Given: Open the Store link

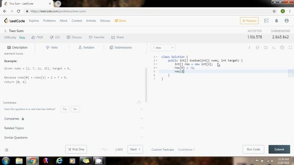Looking at the screenshot, I should coord(120,21).
